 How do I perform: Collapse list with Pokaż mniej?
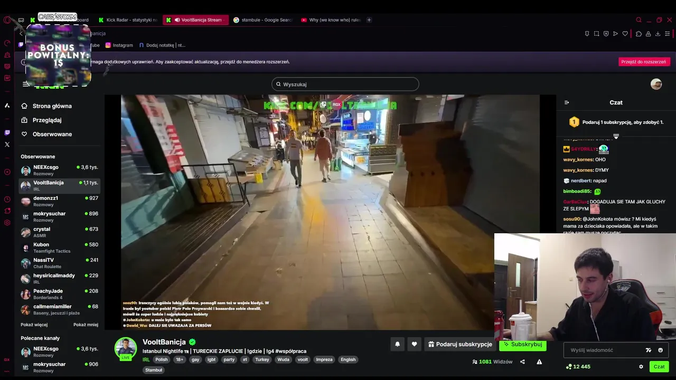pyautogui.click(x=86, y=325)
